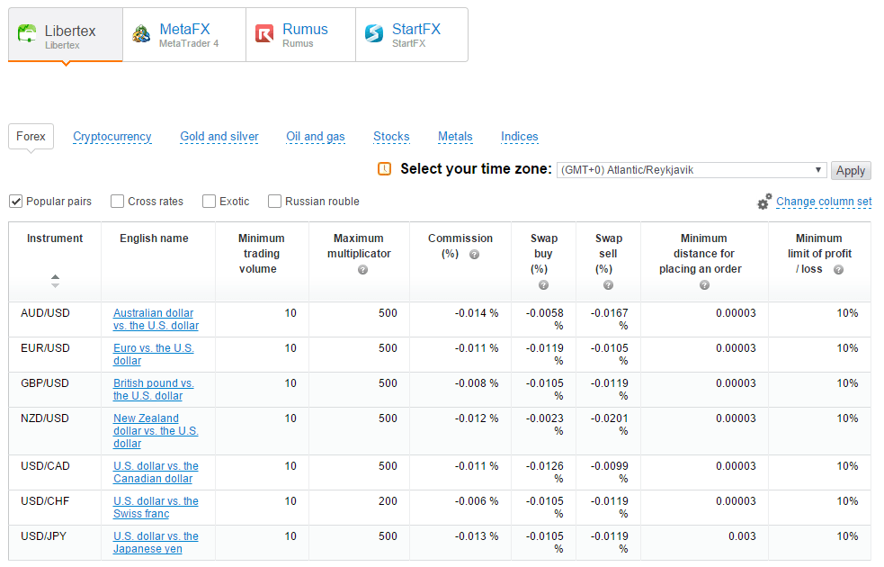
Task: Switch to the Cryptocurrency tab
Action: (112, 136)
